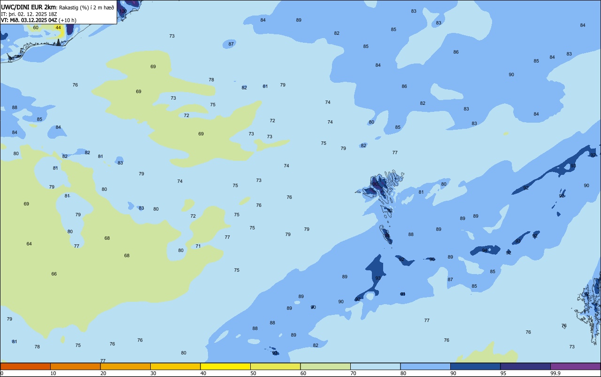Click the "66" humidity value on the map
This screenshot has width=601, height=377.
[x=54, y=274]
